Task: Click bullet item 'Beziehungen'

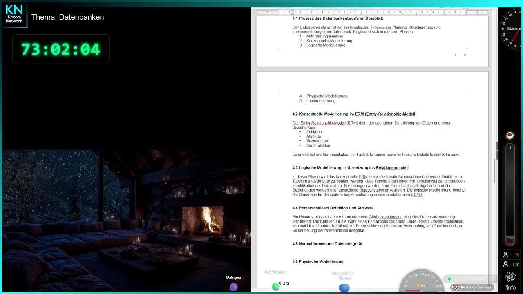Action: (x=318, y=141)
